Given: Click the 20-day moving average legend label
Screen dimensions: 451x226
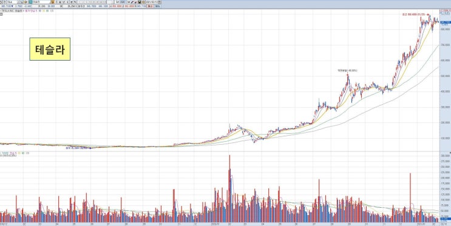Looking at the screenshot, I should coord(44,11).
